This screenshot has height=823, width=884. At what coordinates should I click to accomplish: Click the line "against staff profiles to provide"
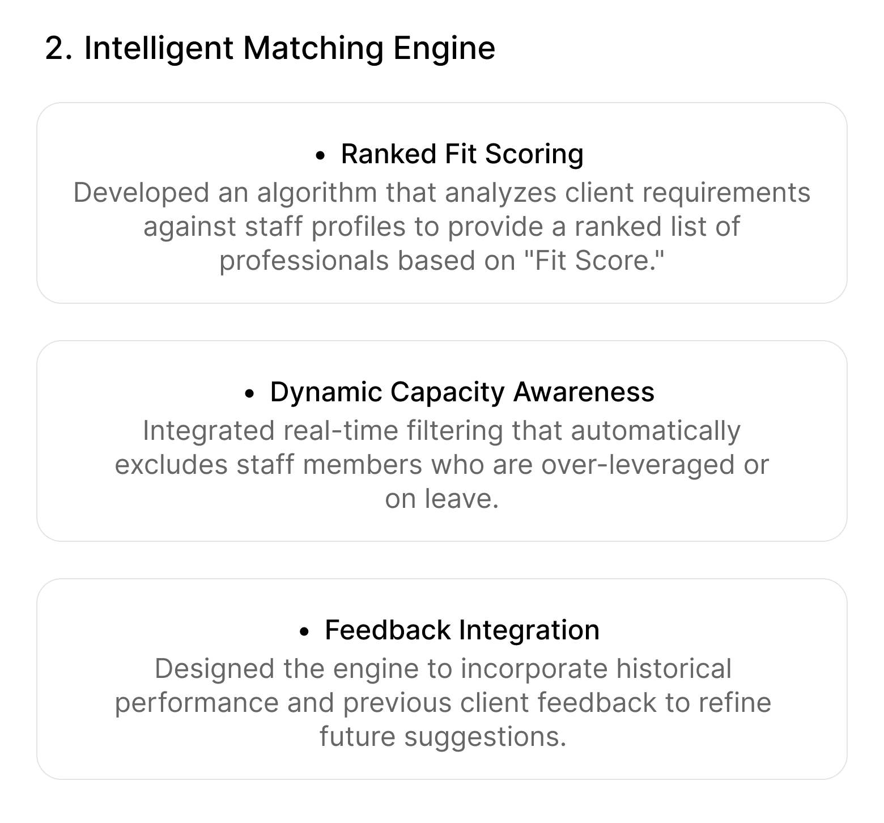click(441, 227)
